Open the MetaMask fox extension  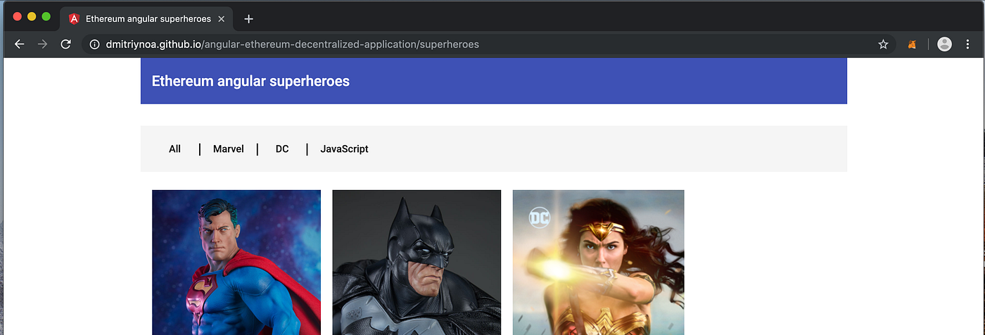(912, 44)
